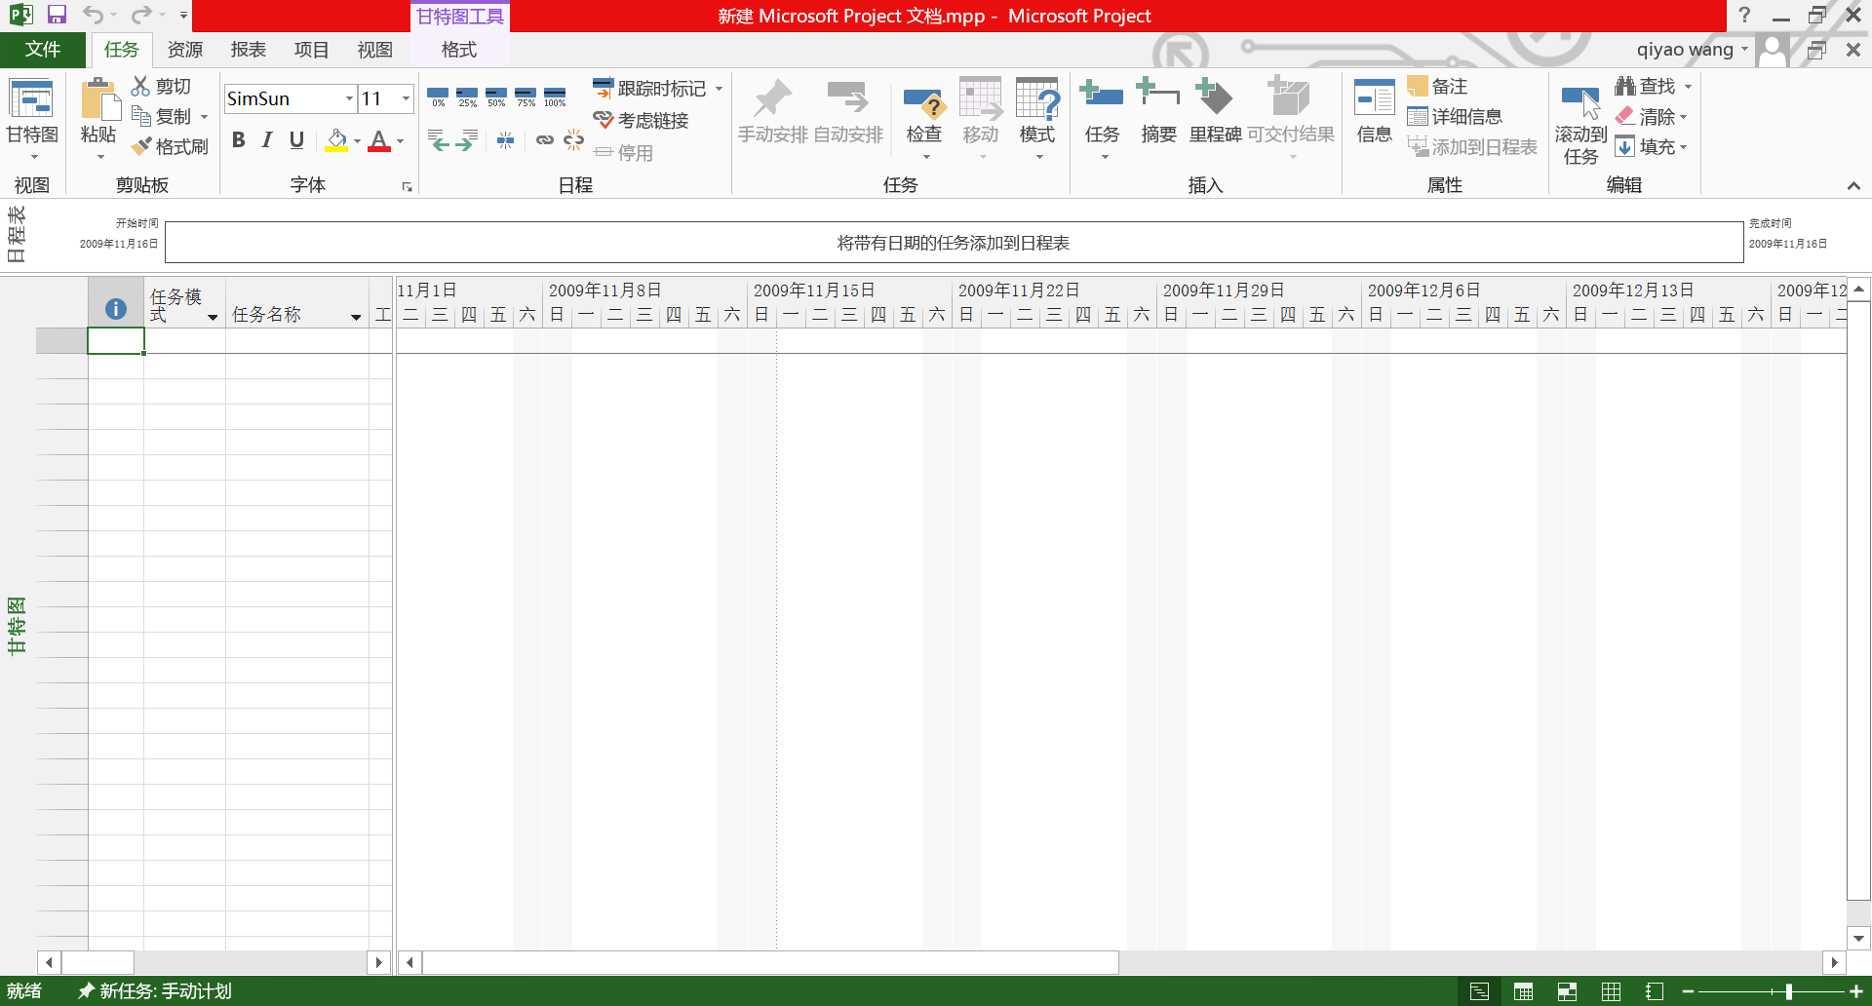1872x1006 pixels.
Task: Select the Format Painter (格式刷)
Action: coord(171,146)
